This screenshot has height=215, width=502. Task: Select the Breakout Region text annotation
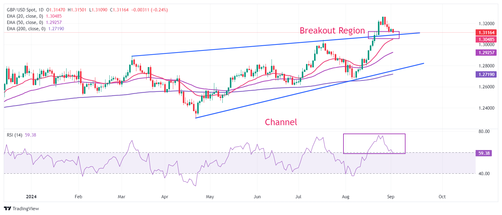[x=332, y=31]
